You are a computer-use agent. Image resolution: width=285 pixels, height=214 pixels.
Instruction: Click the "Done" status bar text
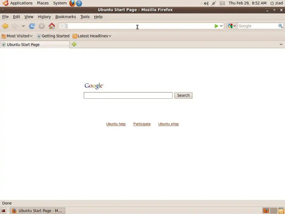(x=7, y=203)
